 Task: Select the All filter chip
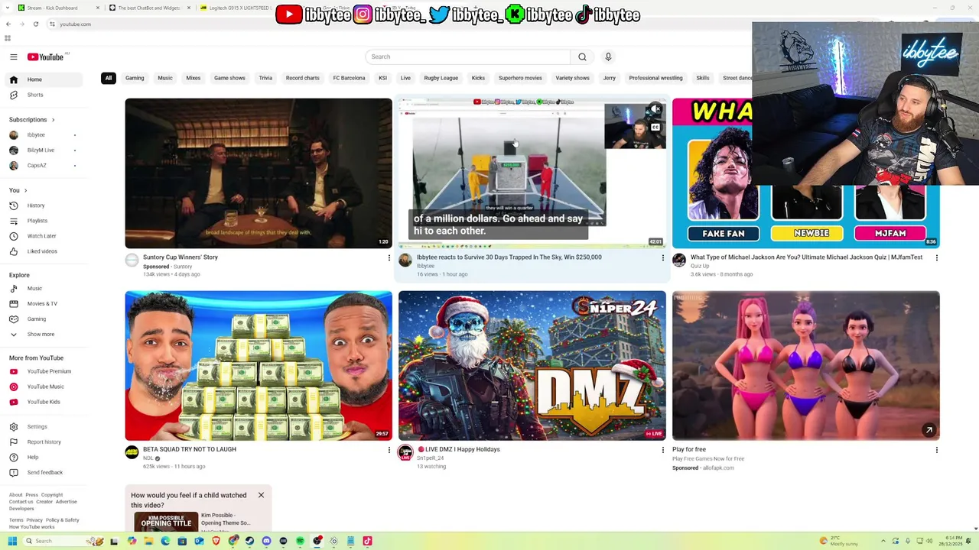click(109, 78)
